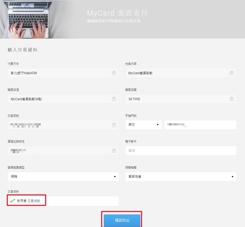Click lock icon in 購買金額 field

pos(232,99)
